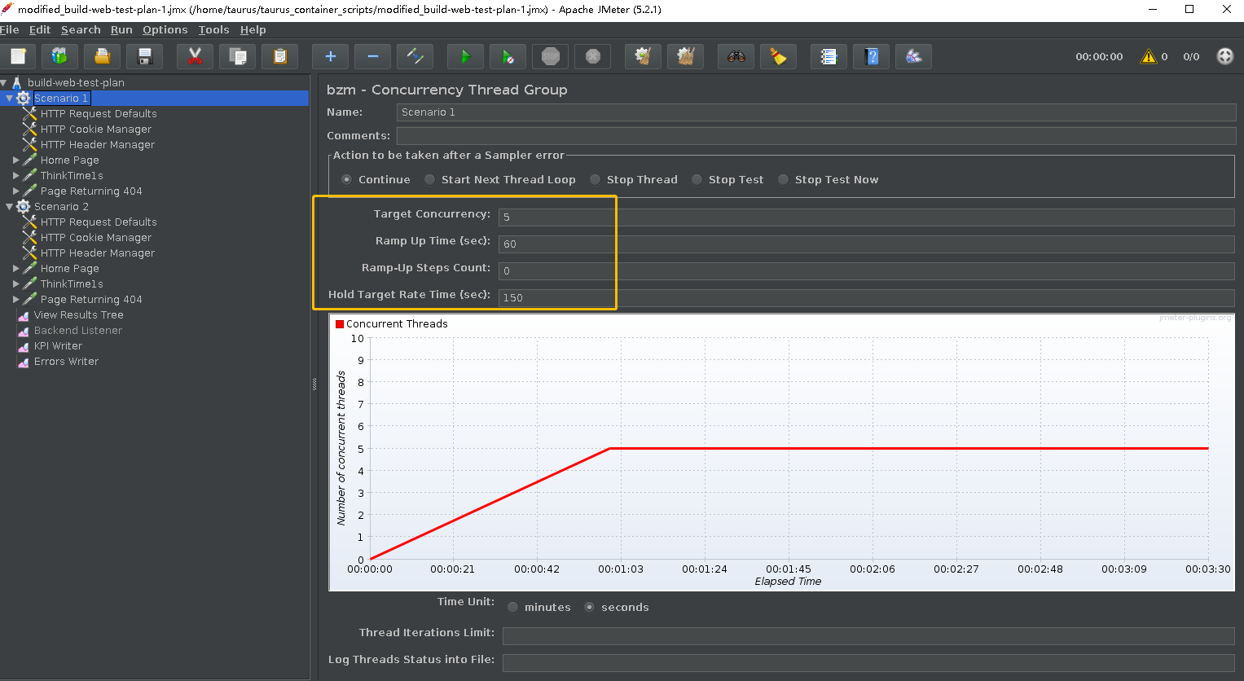Expand Home Page under Scenario 2

(x=16, y=268)
